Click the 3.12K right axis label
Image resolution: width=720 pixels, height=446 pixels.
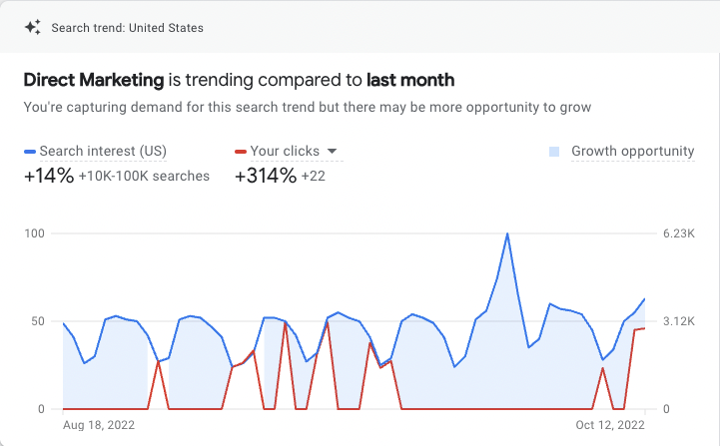(x=678, y=321)
